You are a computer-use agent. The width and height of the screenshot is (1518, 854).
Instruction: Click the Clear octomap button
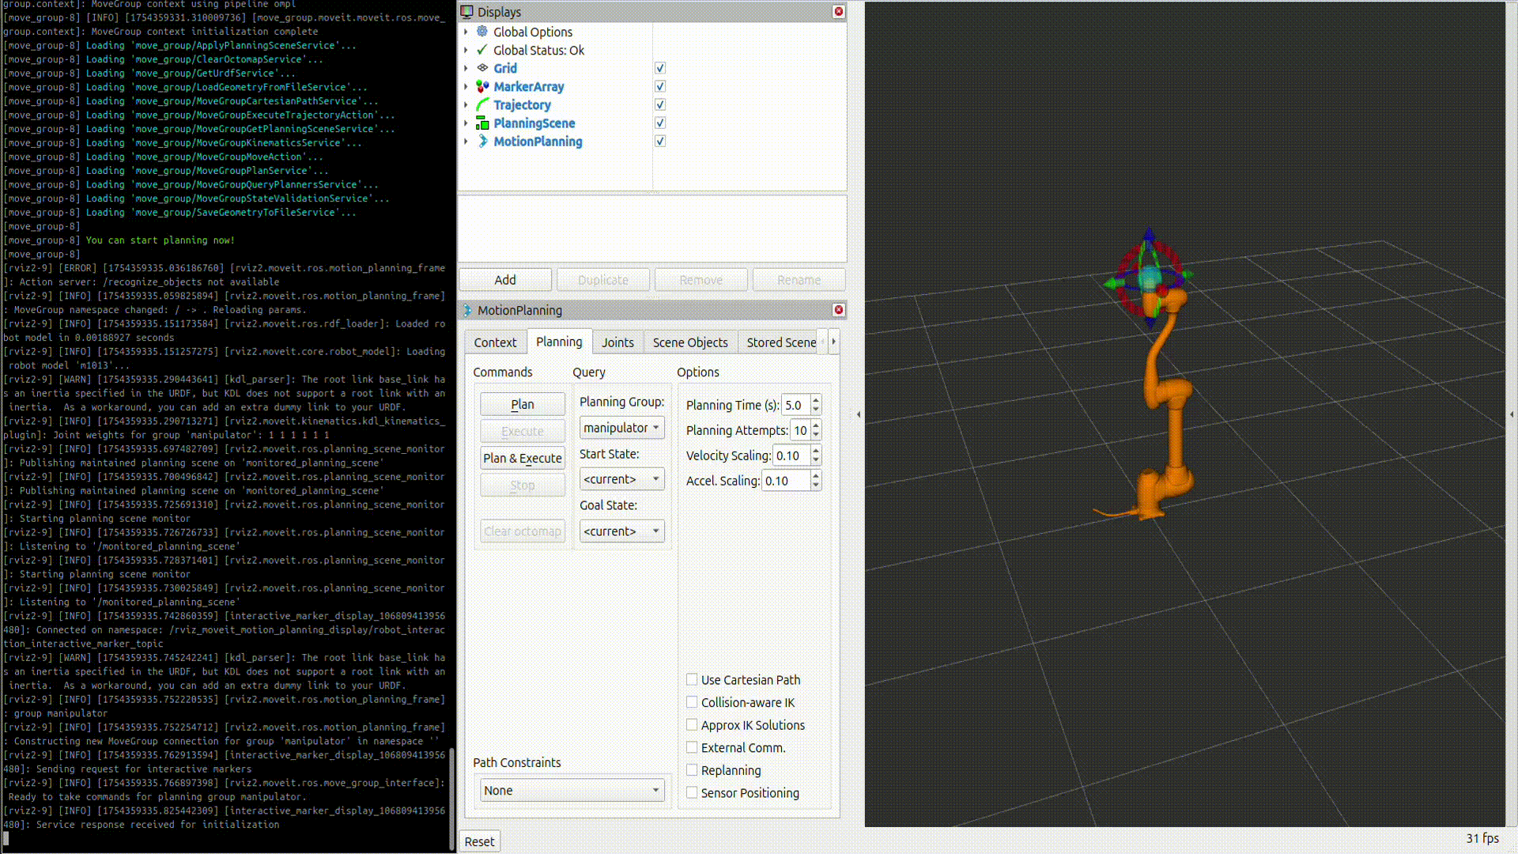523,531
